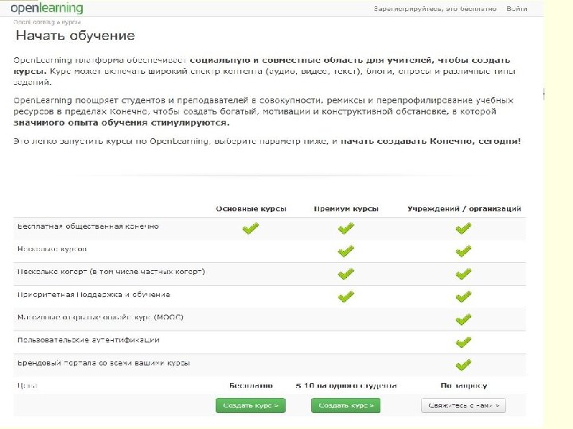Click organization checkmark in Приоритетная Поддержка row

pos(463,297)
